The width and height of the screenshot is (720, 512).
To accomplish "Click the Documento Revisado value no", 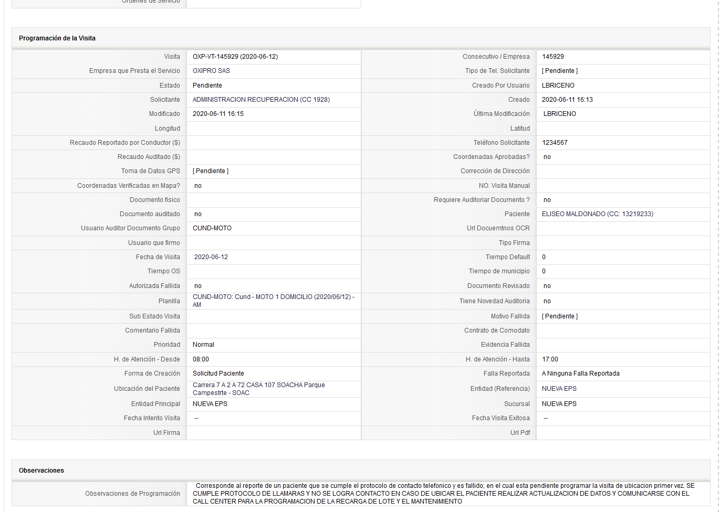I will (547, 286).
